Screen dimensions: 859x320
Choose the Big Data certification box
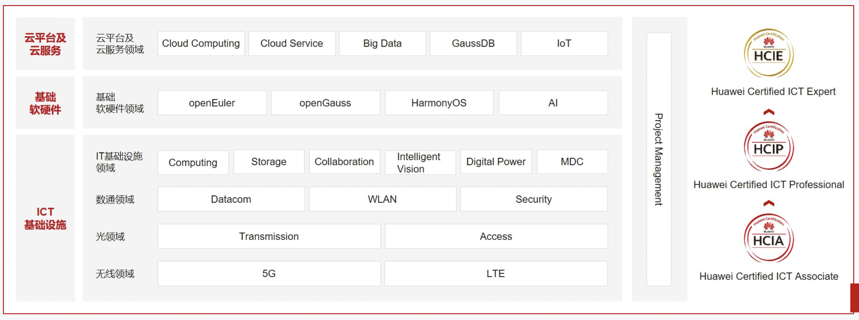point(382,43)
